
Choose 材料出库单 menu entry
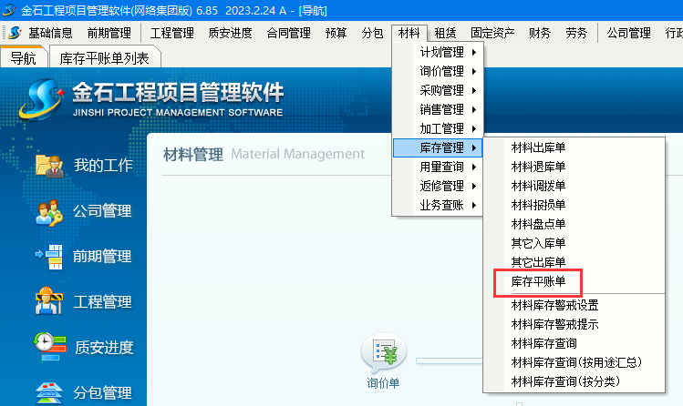[538, 147]
